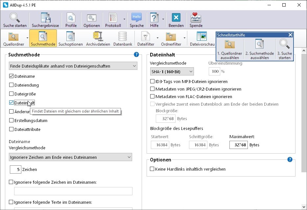Viewport: 307px width, 210px height.
Task: Check ID3-Tags von MP3-Dateien ignorieren
Action: point(153,81)
